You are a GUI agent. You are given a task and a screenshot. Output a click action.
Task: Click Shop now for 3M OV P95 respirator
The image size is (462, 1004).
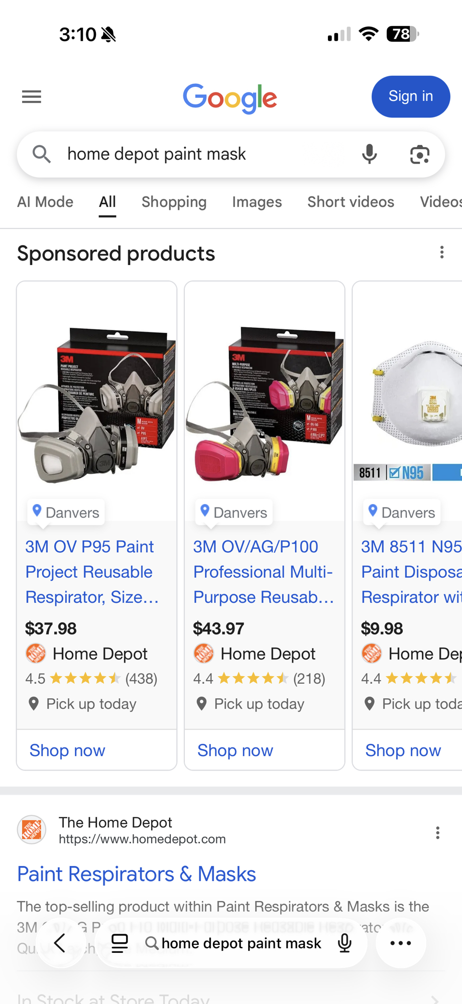coord(67,750)
